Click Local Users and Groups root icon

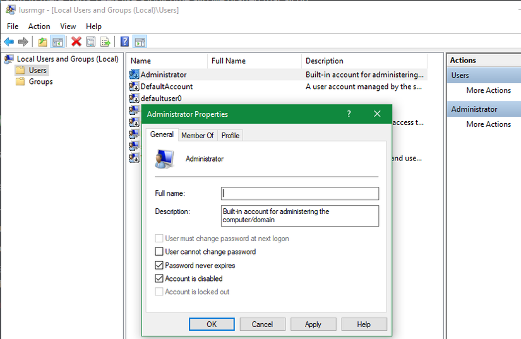(x=9, y=59)
